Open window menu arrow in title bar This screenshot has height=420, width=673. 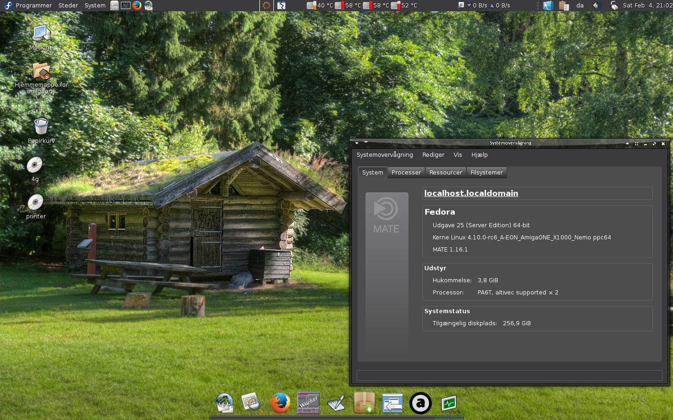point(357,143)
